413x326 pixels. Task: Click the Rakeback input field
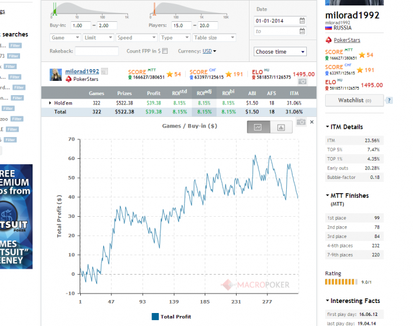(x=97, y=51)
